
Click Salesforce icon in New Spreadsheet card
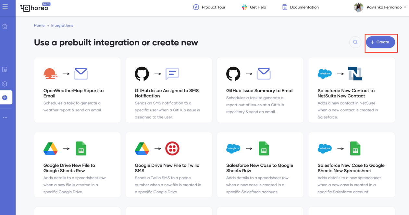click(x=325, y=149)
